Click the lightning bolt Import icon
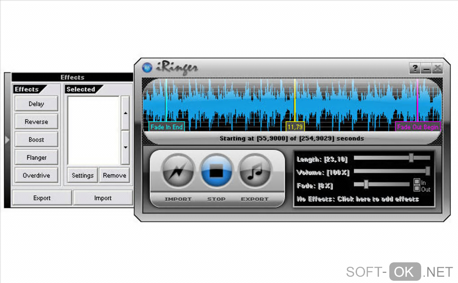Image resolution: width=458 pixels, height=283 pixels. [x=178, y=171]
